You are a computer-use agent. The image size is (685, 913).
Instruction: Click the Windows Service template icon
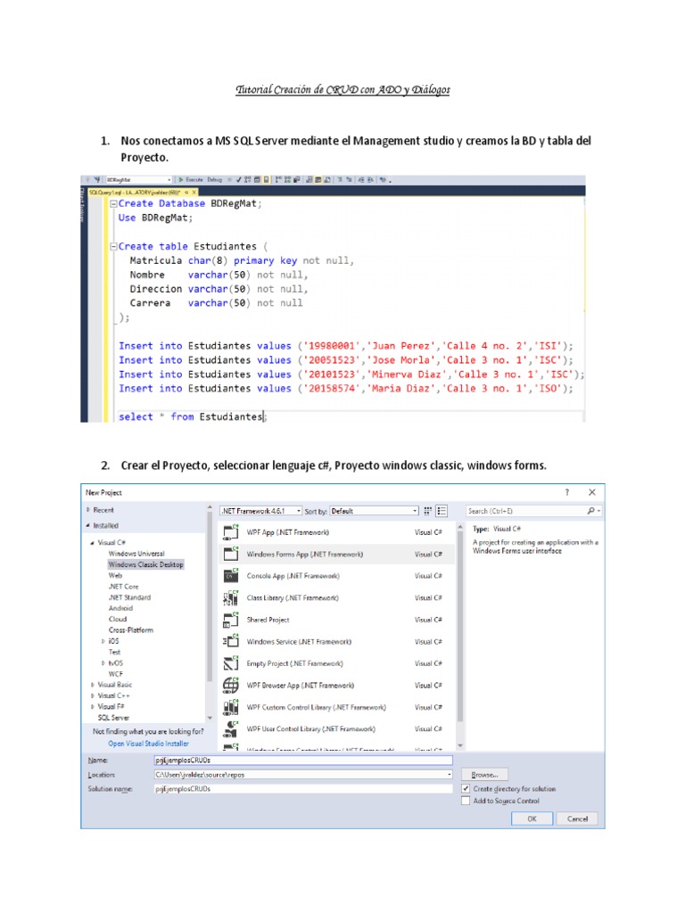(x=231, y=641)
